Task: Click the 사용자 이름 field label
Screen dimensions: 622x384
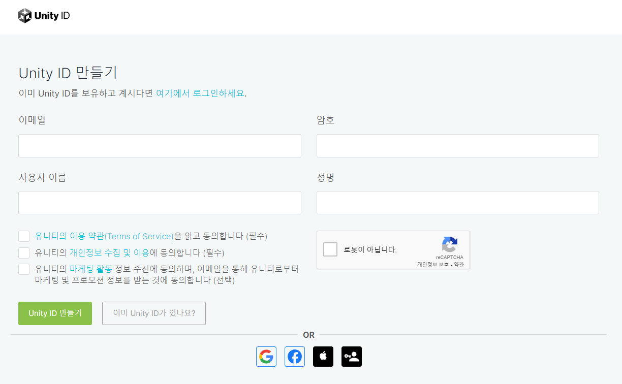Action: [42, 177]
